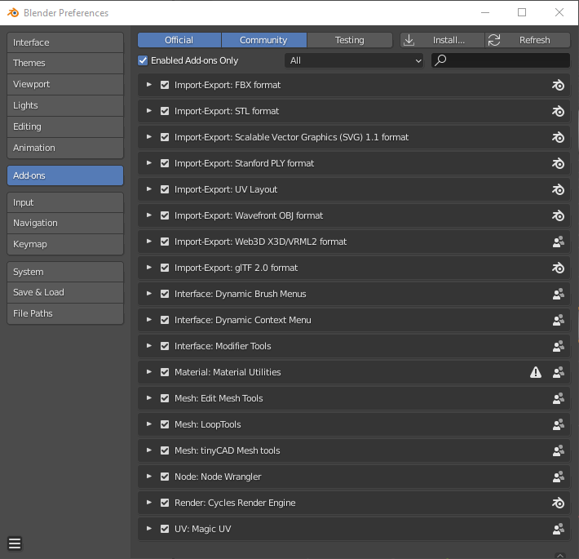Open the Animation preferences section

(x=65, y=148)
